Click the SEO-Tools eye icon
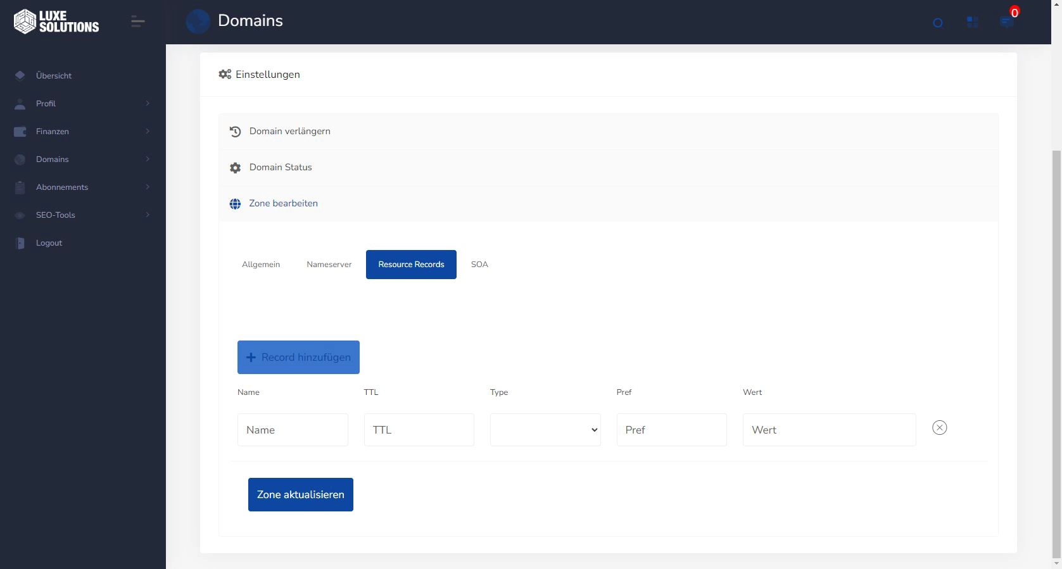Screen dimensions: 1062x569 tap(20, 215)
